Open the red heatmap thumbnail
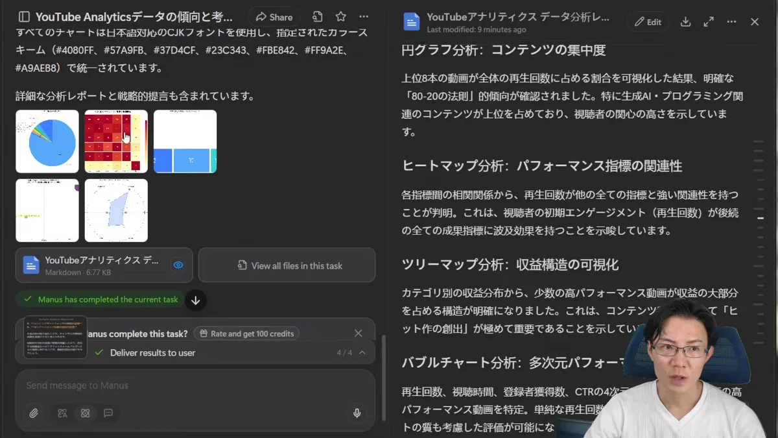 pyautogui.click(x=116, y=141)
